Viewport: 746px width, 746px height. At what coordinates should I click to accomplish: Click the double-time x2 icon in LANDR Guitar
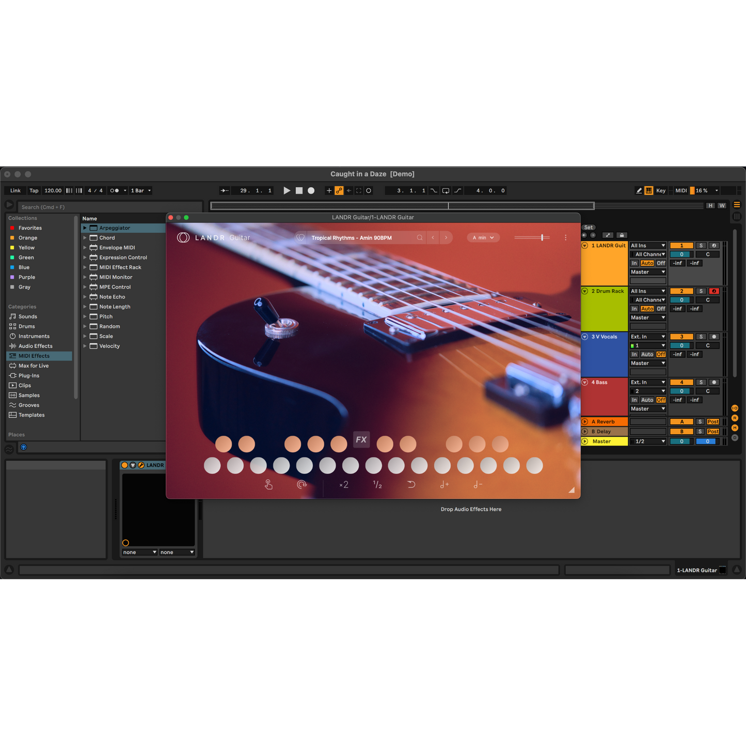click(343, 484)
